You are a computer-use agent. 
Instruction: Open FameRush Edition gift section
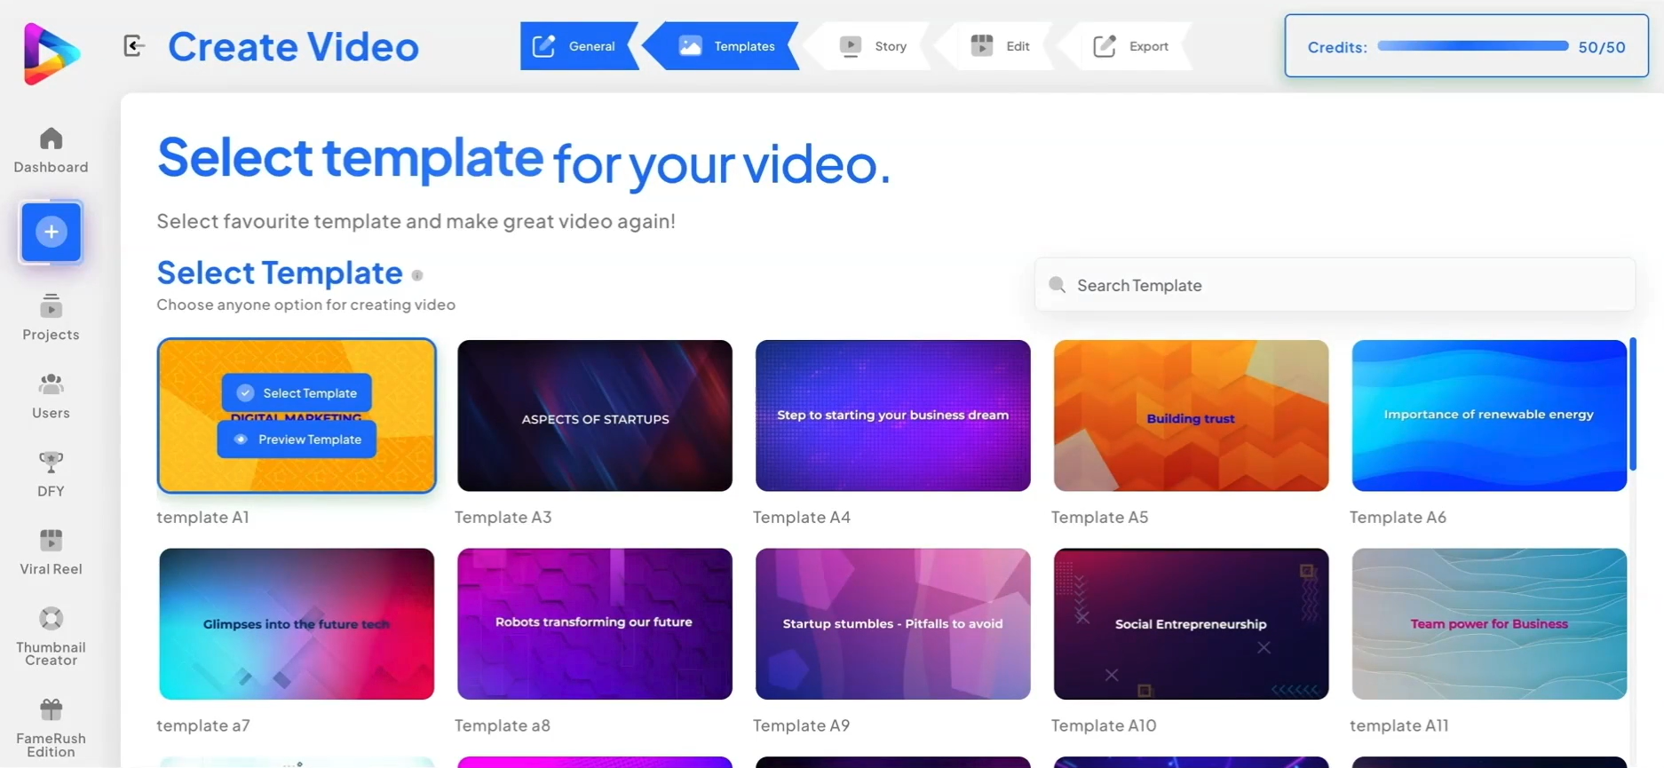[x=51, y=728]
